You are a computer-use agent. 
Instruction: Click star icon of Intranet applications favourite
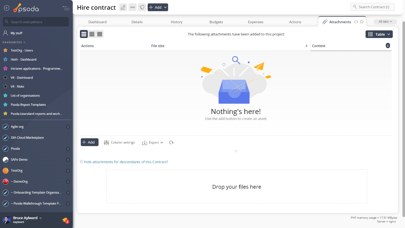(5, 68)
